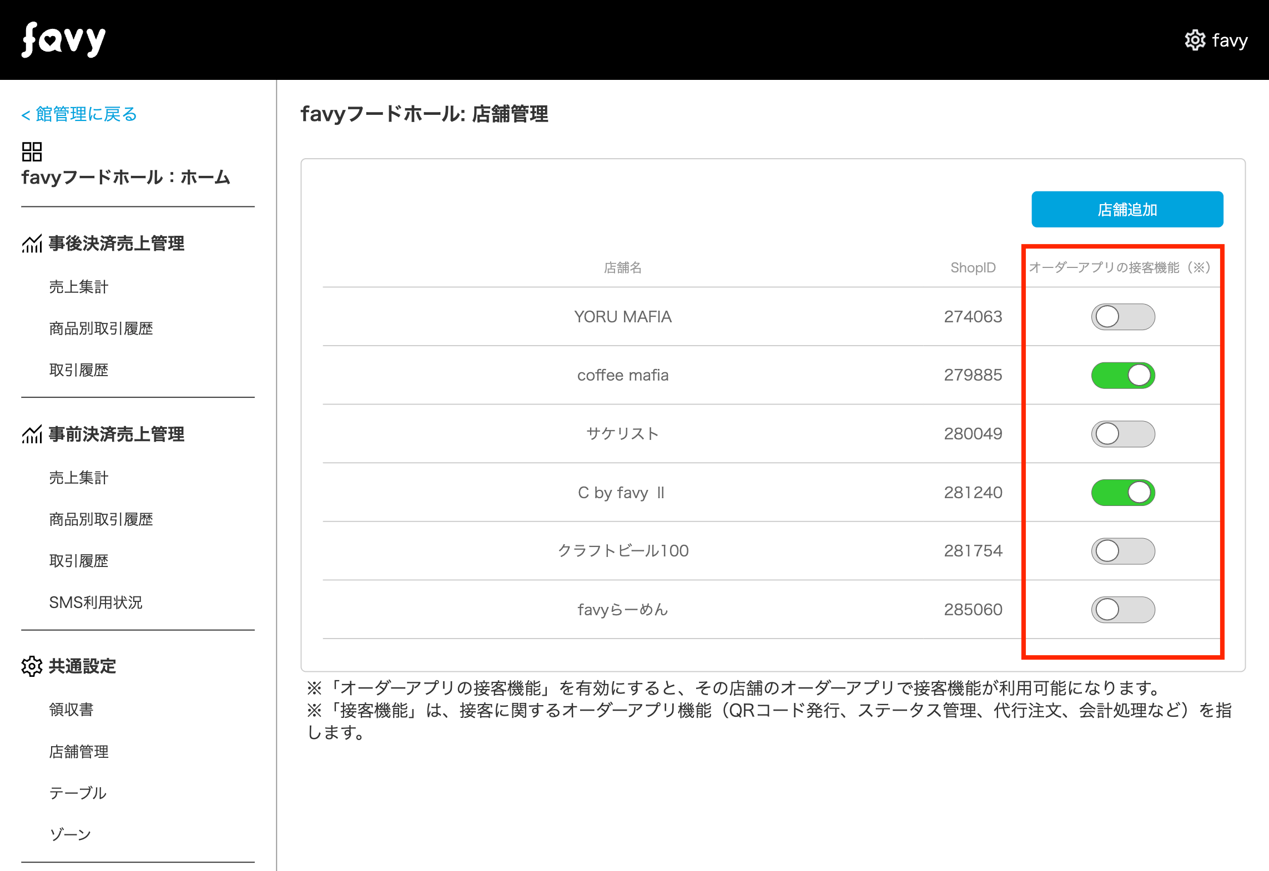Open the favy account menu text
The height and width of the screenshot is (871, 1269).
tap(1230, 40)
